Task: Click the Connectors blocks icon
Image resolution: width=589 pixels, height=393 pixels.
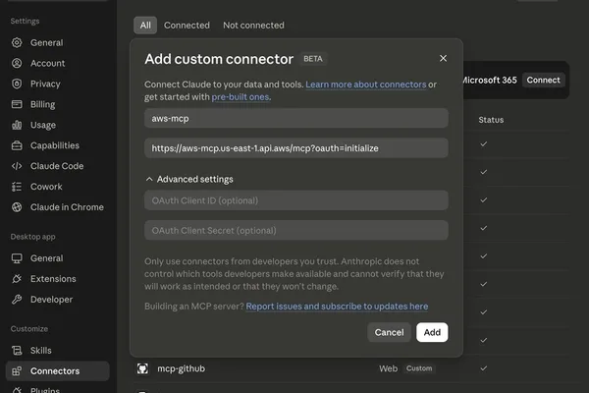Action: coord(17,371)
